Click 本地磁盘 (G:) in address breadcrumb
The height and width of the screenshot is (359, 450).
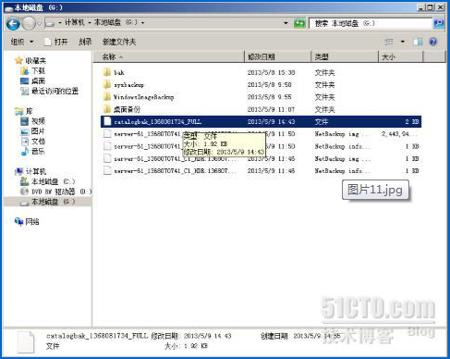(116, 22)
